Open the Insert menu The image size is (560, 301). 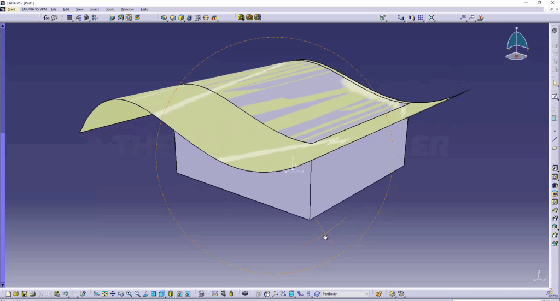click(x=95, y=9)
